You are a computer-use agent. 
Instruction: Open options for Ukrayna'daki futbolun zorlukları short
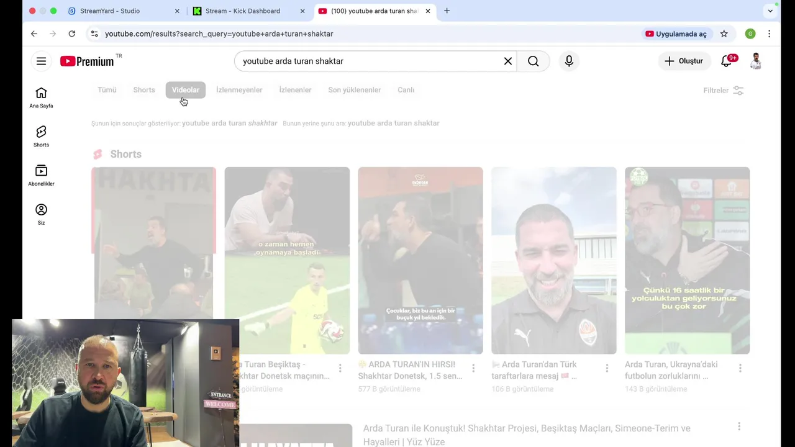tap(740, 368)
